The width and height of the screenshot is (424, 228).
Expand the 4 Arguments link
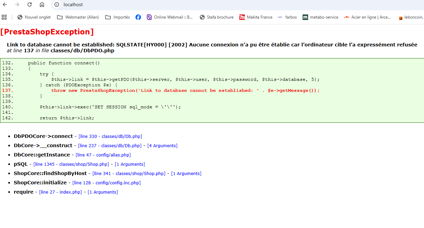click(x=162, y=146)
